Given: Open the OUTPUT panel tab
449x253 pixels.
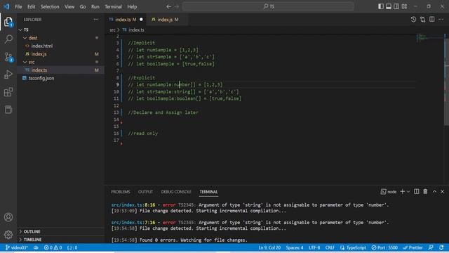Looking at the screenshot, I should tap(145, 192).
